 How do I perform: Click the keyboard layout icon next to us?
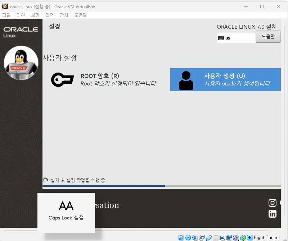(x=221, y=38)
